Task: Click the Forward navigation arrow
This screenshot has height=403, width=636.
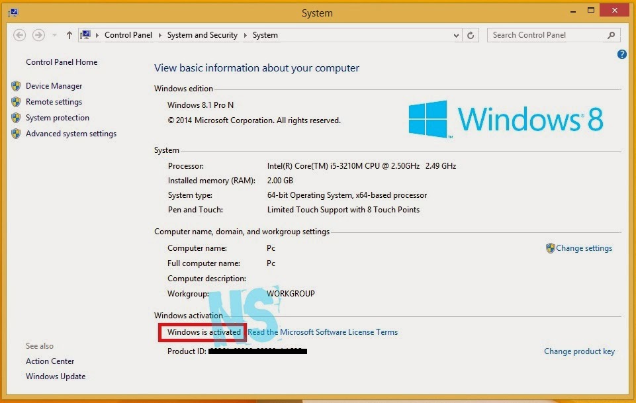Action: 38,35
